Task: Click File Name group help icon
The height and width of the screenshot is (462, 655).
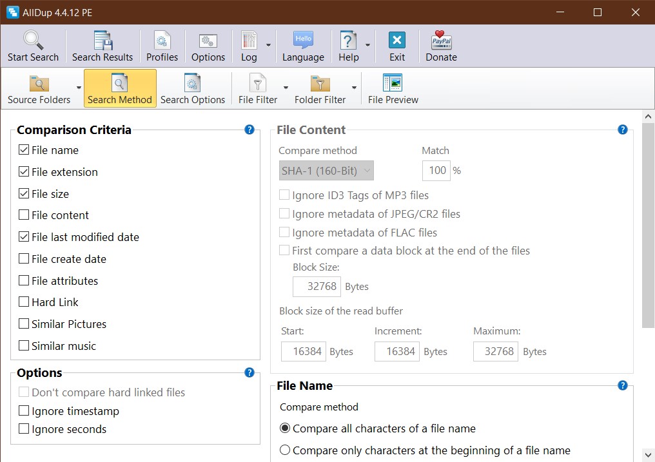Action: [622, 385]
